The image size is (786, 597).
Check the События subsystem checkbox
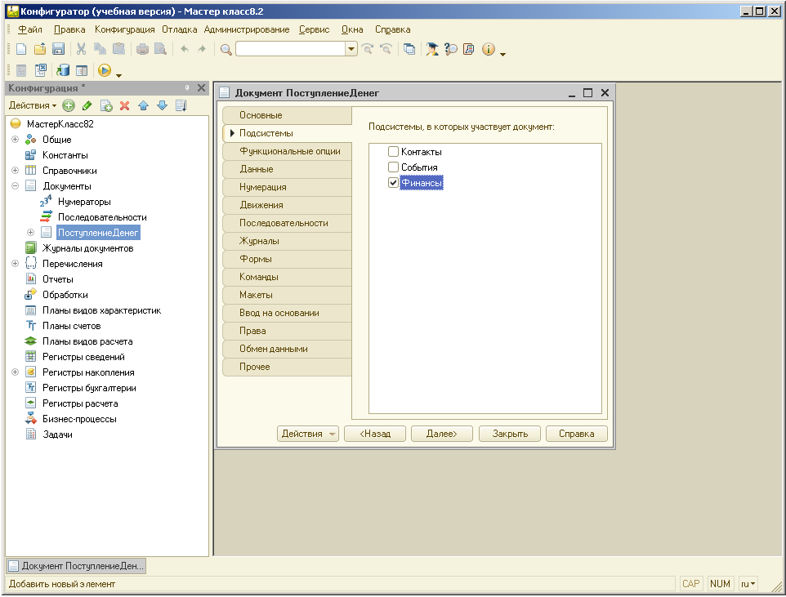tap(394, 167)
